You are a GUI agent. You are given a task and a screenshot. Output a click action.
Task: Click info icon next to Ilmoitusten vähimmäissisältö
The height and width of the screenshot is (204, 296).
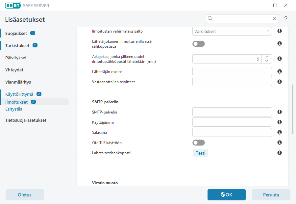tap(280, 31)
